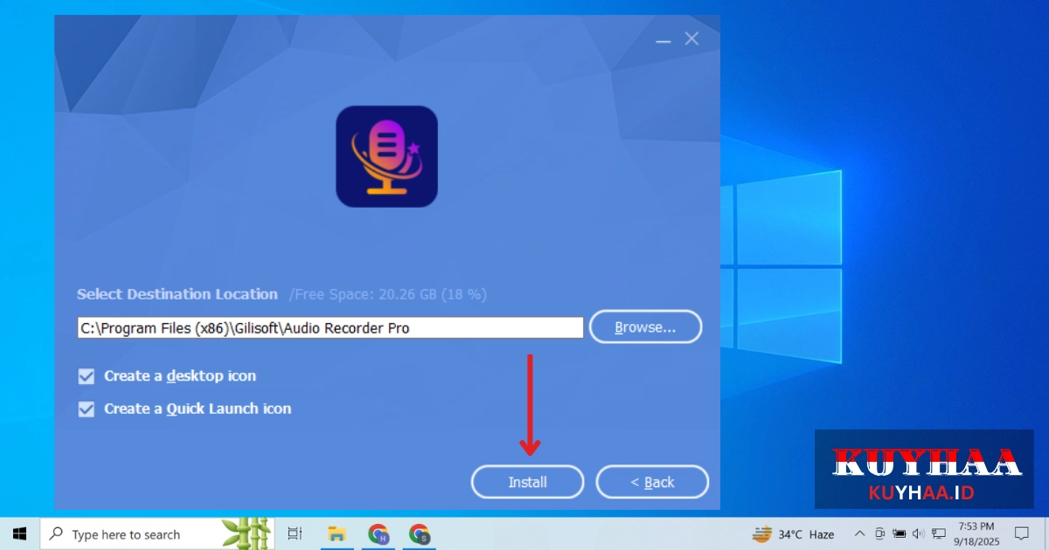1049x550 pixels.
Task: Open the volume tray icon
Action: tap(918, 533)
